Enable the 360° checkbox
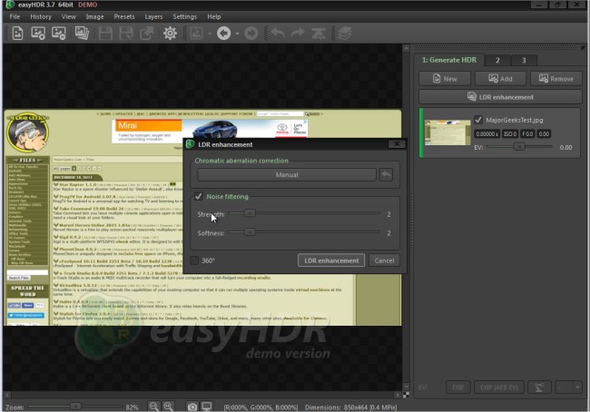 tap(193, 260)
